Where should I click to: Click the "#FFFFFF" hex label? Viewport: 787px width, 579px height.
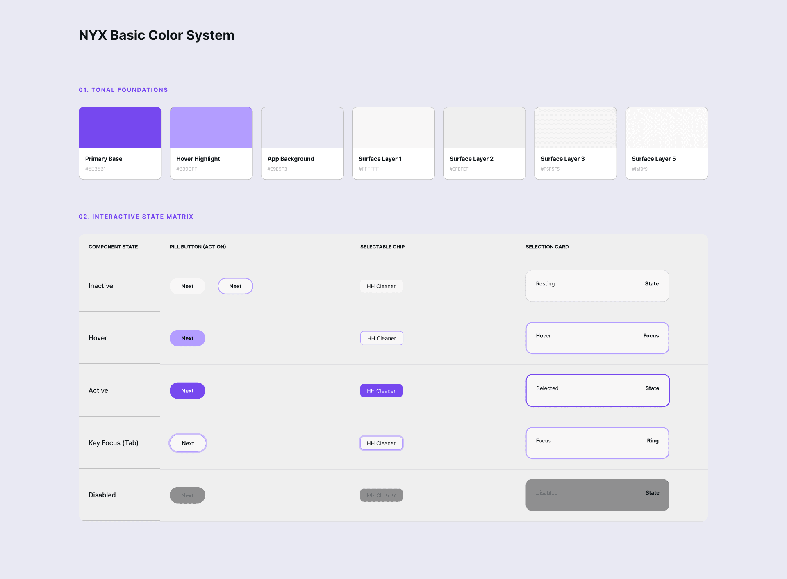pyautogui.click(x=368, y=169)
